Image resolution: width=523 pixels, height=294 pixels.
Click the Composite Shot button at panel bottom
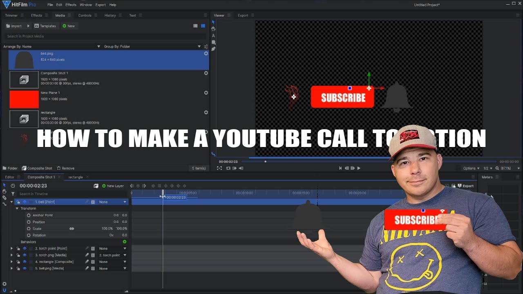pyautogui.click(x=37, y=168)
